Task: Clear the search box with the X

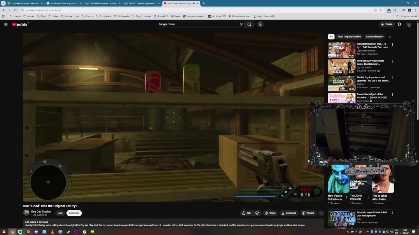Action: (x=242, y=24)
